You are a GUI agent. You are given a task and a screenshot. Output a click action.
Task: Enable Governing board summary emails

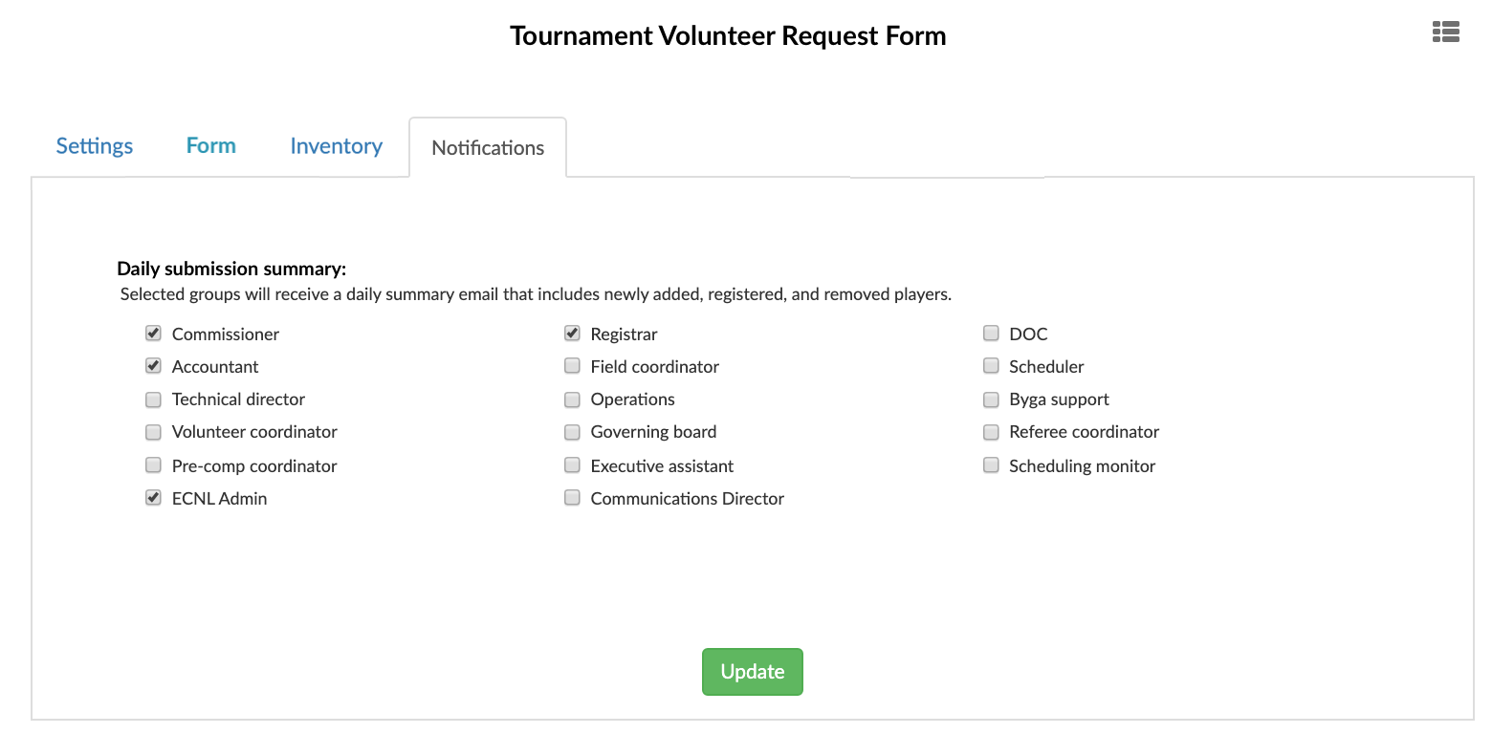coord(572,432)
